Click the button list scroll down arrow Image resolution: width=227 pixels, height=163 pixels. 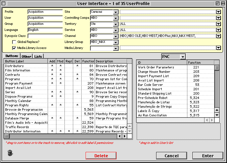click(x=130, y=131)
